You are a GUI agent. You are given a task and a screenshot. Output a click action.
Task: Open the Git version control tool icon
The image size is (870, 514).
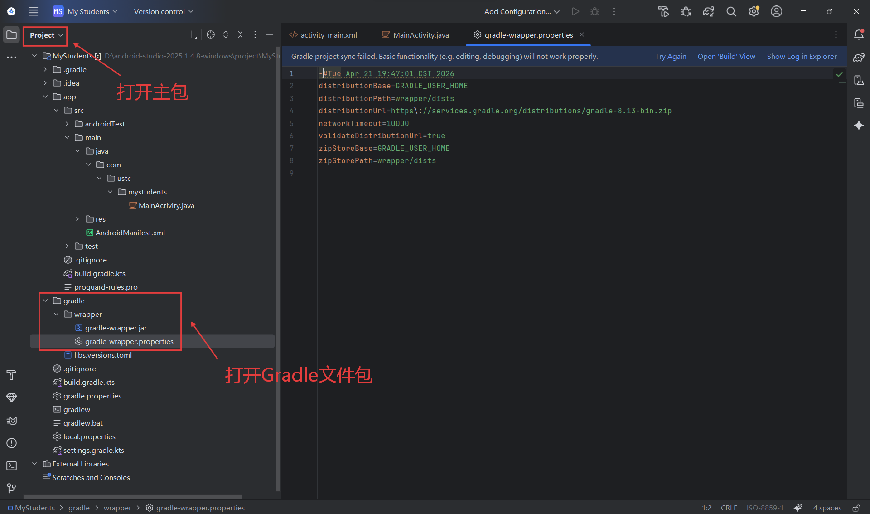[12, 488]
